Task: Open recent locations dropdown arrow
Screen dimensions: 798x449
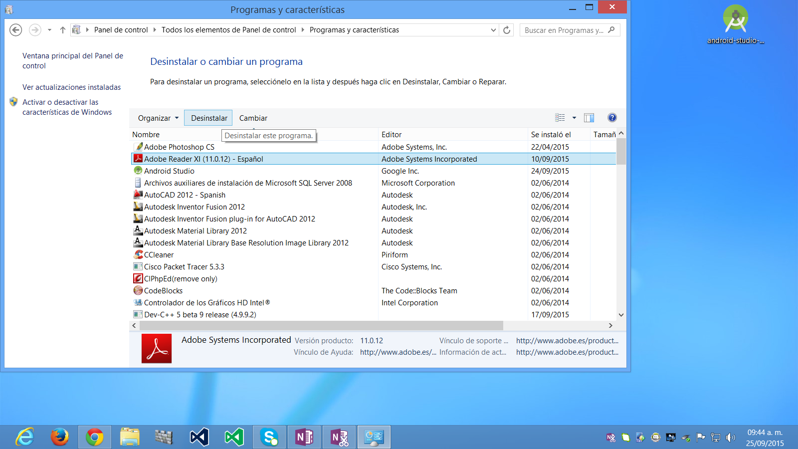Action: coord(49,30)
